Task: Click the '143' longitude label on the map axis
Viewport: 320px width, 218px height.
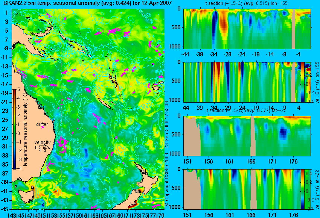Action: pos(12,215)
